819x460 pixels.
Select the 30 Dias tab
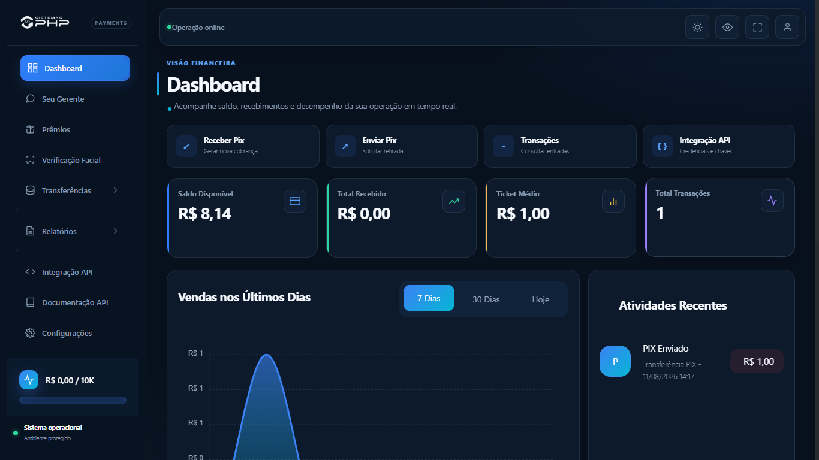[x=486, y=299]
